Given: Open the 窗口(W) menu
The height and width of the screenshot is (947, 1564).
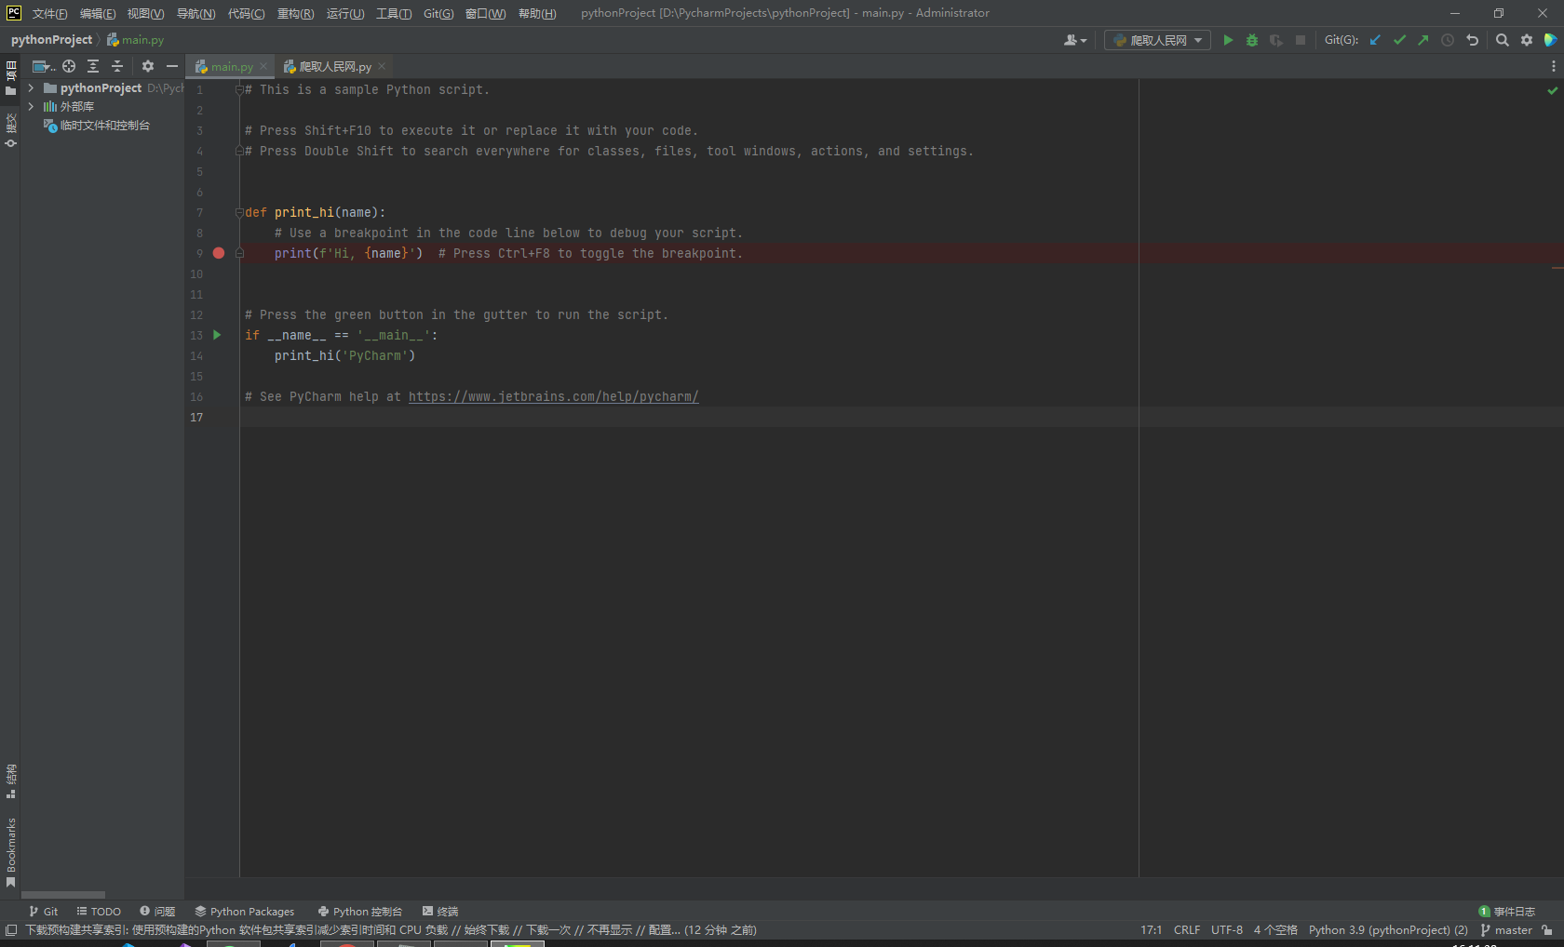Looking at the screenshot, I should coord(485,13).
